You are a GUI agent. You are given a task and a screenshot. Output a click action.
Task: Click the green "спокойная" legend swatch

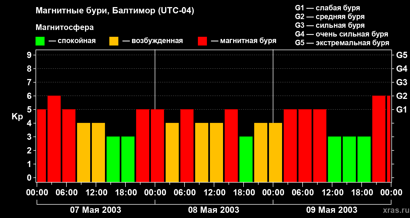[40, 41]
